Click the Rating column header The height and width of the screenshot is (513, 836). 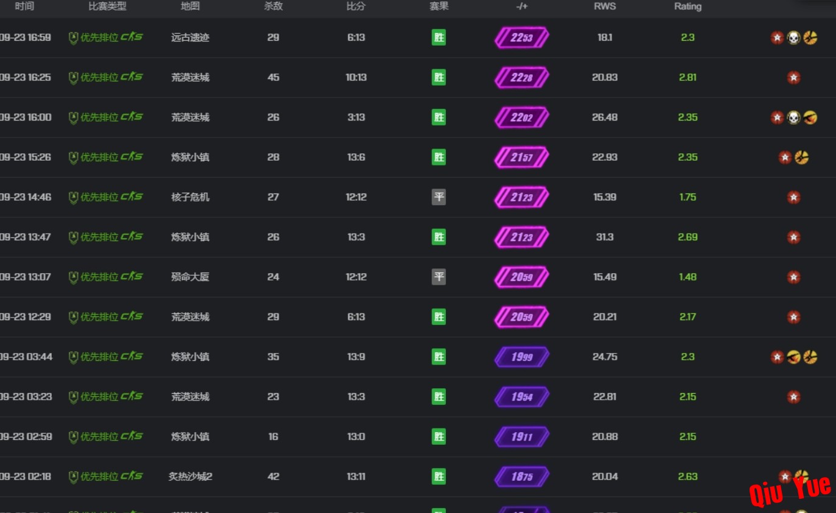tap(688, 7)
